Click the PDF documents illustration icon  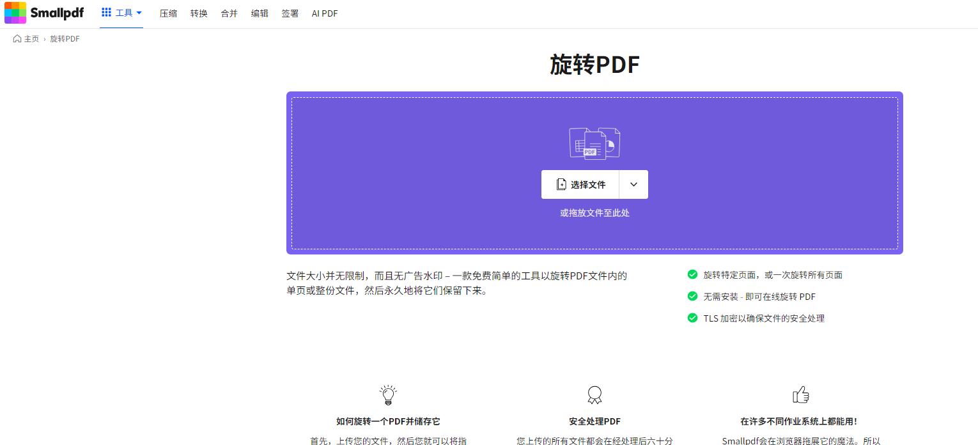click(x=594, y=143)
